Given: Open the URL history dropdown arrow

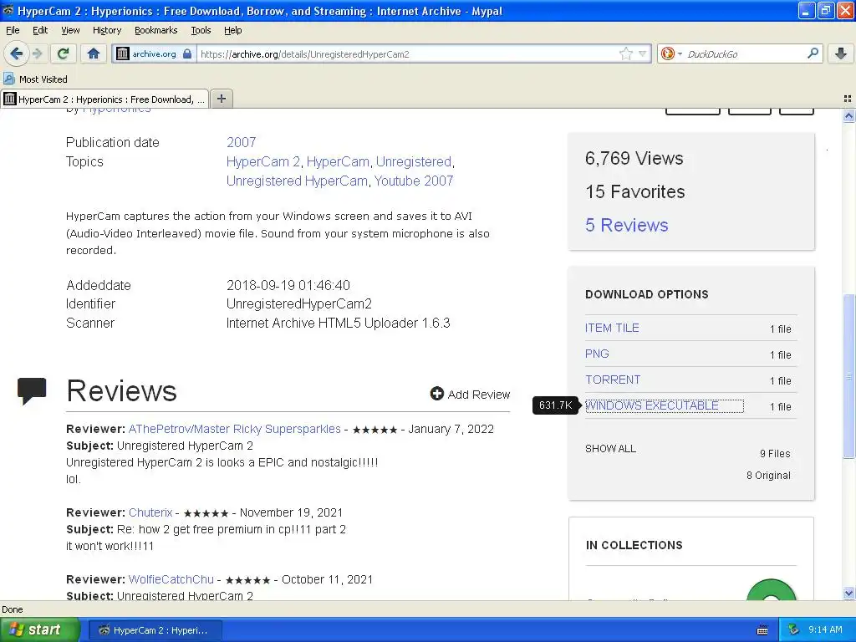Looking at the screenshot, I should coord(643,53).
